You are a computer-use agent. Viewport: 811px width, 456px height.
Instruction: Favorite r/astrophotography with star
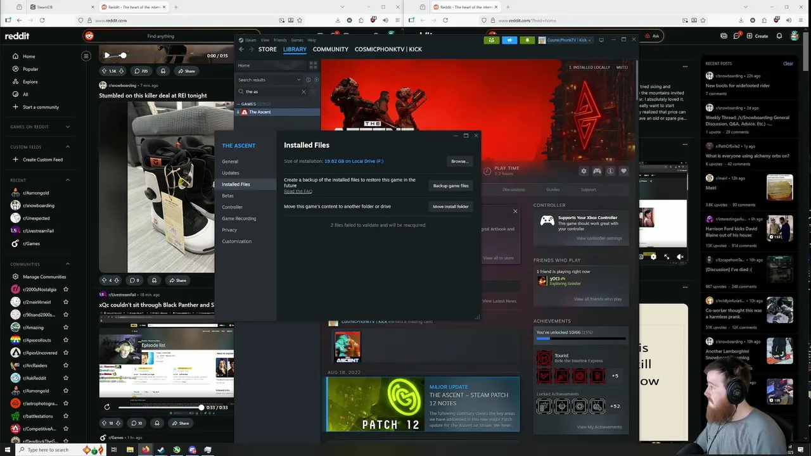65,403
